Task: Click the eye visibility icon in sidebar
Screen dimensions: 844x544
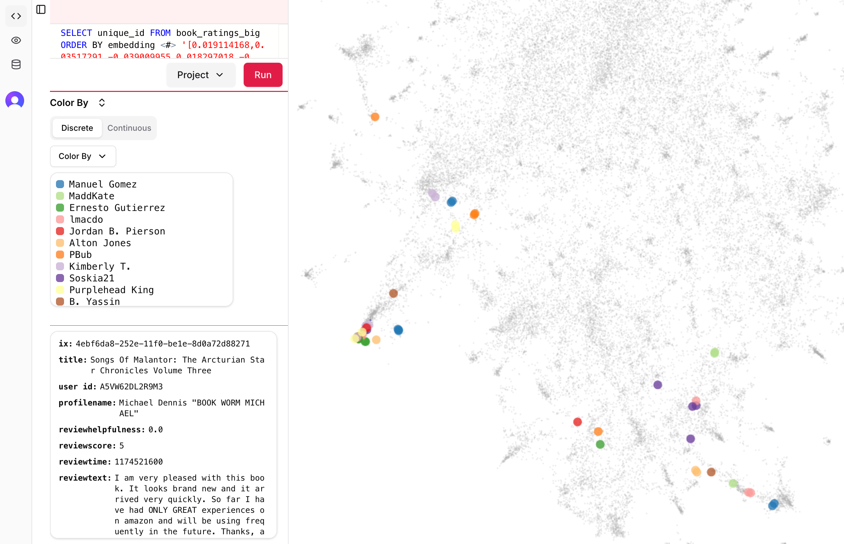Action: [x=16, y=40]
